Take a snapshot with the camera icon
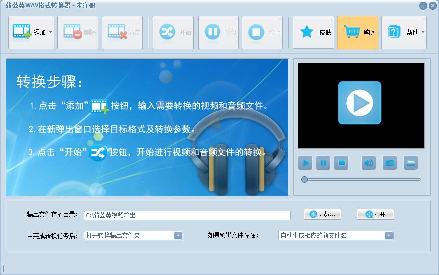Screen dimensions: 439x275 coord(390,163)
